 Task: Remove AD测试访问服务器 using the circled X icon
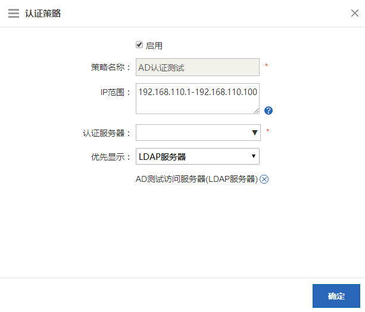(264, 179)
